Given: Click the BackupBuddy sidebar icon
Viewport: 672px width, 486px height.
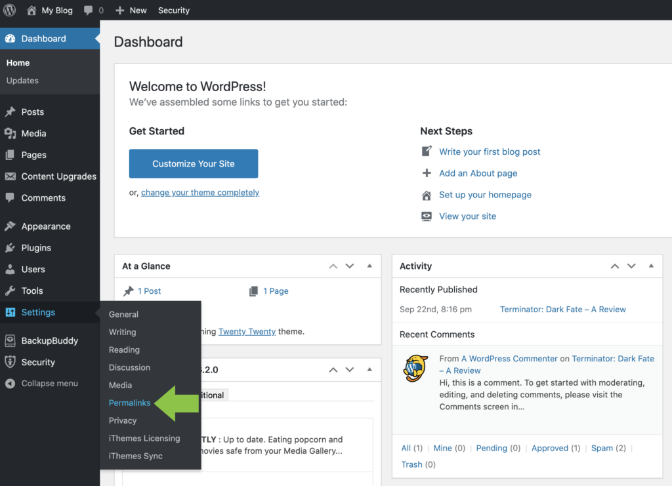Looking at the screenshot, I should [x=10, y=341].
